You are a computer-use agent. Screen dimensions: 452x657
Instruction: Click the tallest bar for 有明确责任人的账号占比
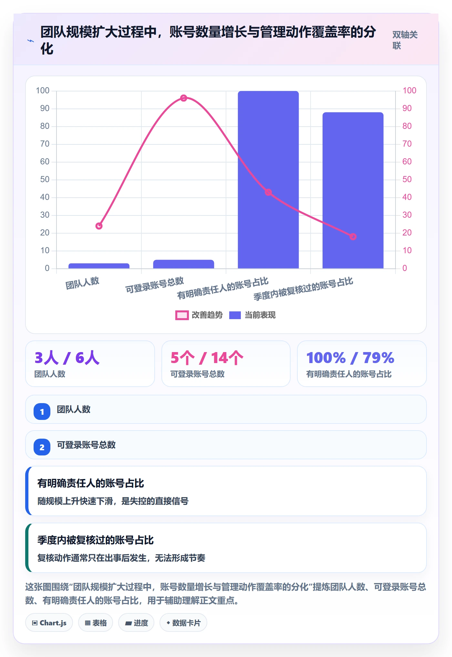pyautogui.click(x=268, y=180)
